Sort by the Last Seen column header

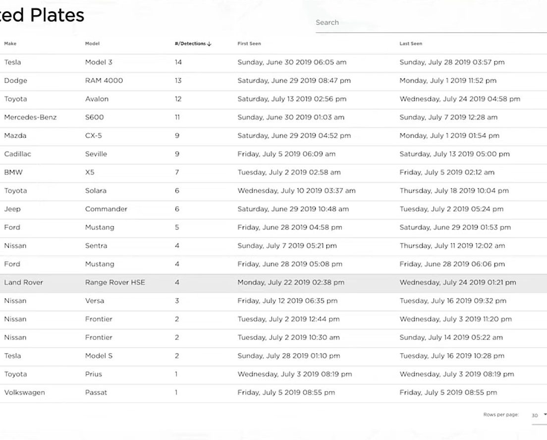click(x=411, y=44)
